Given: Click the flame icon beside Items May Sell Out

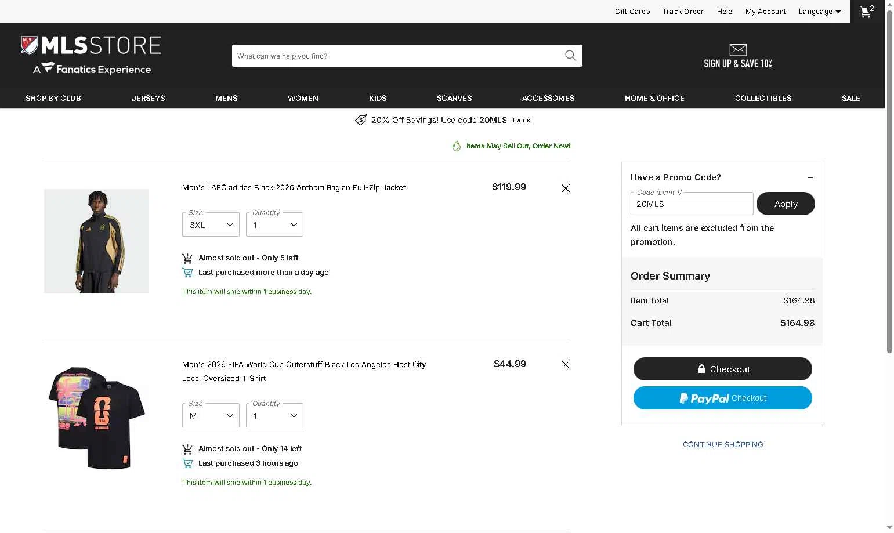Looking at the screenshot, I should click(457, 146).
